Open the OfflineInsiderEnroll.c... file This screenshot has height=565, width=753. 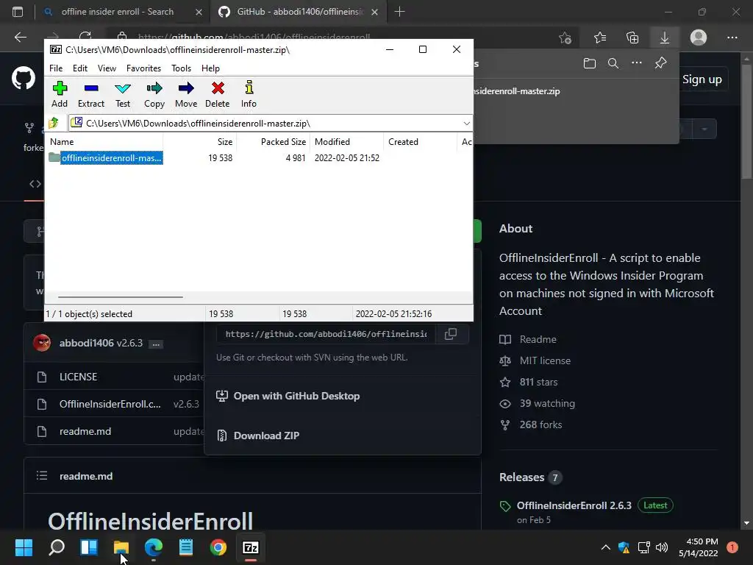[110, 404]
